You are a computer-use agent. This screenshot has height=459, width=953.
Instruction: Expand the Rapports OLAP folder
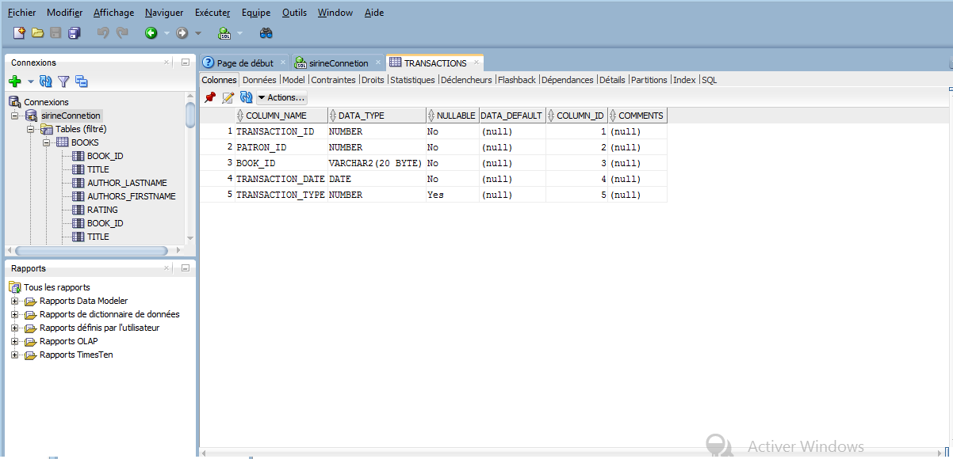(x=14, y=341)
